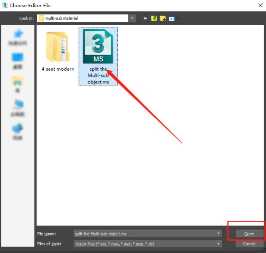
Task: Click in the File name input field
Action: click(144, 234)
